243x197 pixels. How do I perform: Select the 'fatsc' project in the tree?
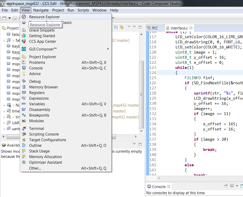(x=14, y=34)
